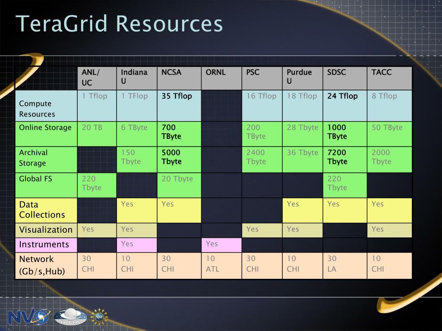Click the "7200 Tbyte" SDSC archival cell
This screenshot has width=442, height=331.
tap(345, 159)
